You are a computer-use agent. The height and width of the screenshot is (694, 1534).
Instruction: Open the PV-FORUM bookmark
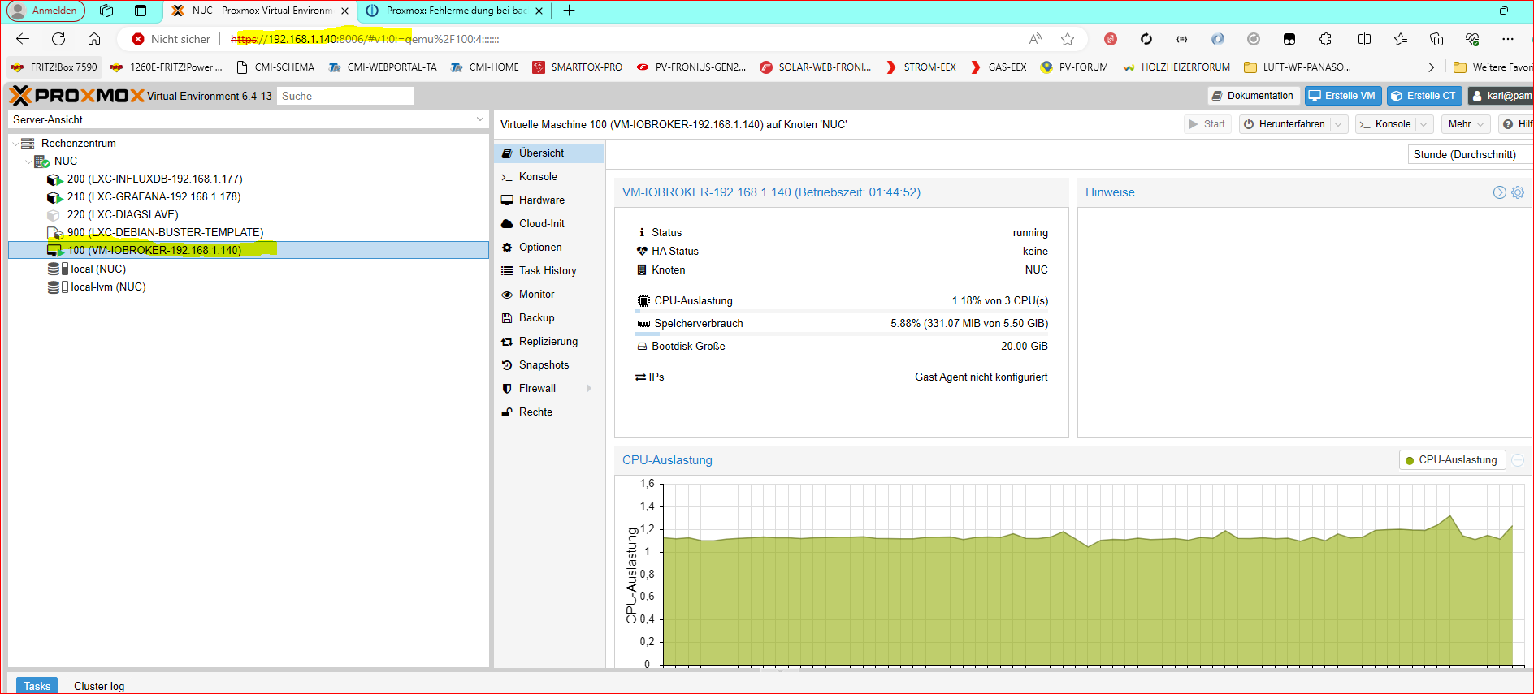(1074, 67)
